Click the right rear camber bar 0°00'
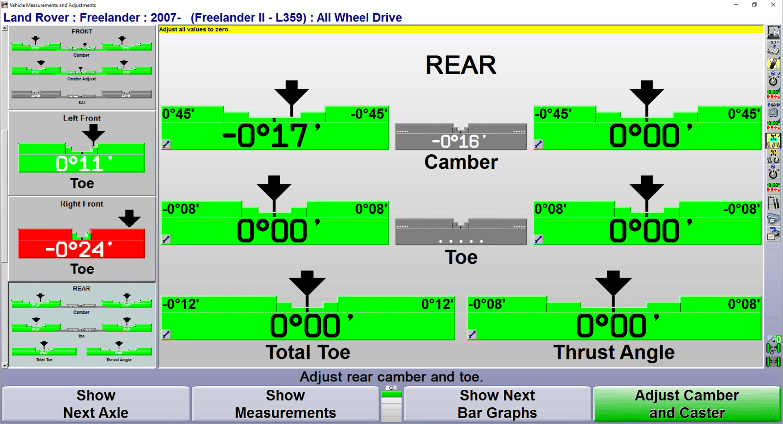 647,128
